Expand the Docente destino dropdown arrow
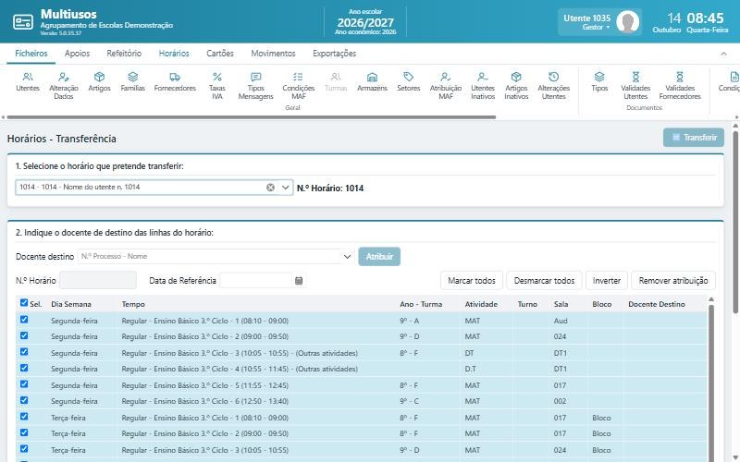 (348, 257)
